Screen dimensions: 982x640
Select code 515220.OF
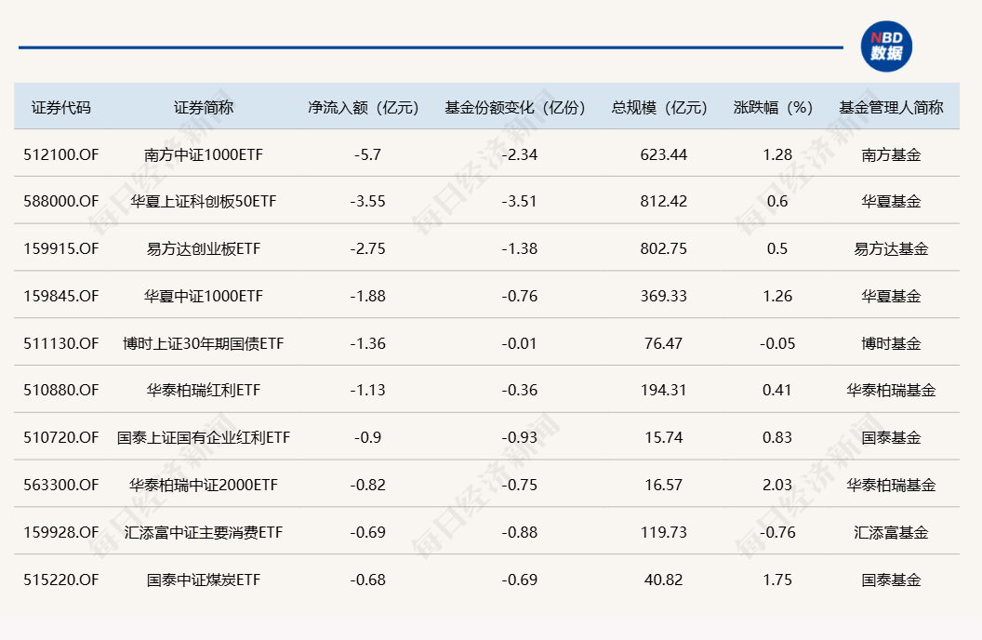[x=61, y=580]
